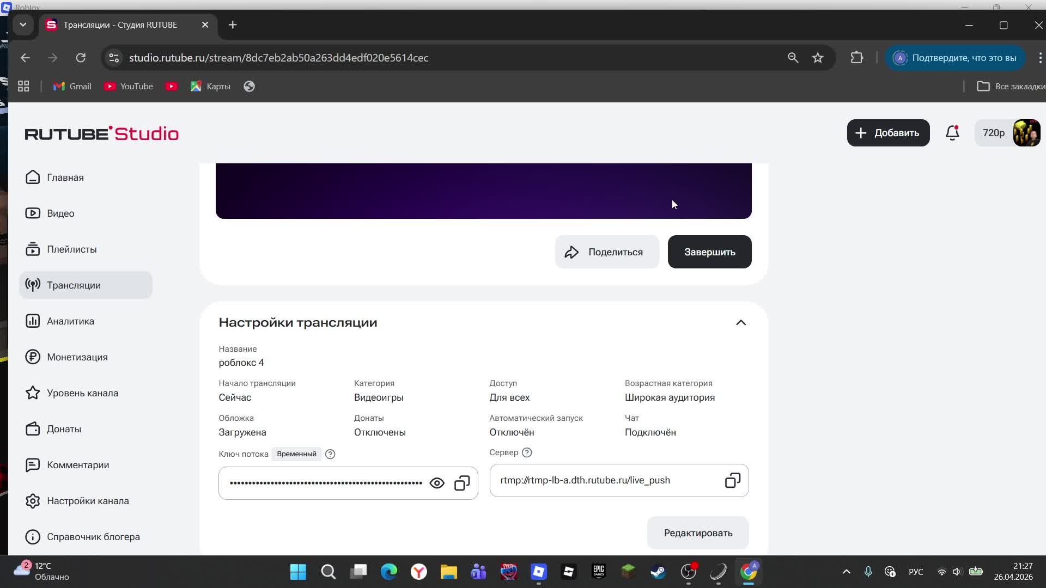The width and height of the screenshot is (1046, 588).
Task: Bookmark page with star icon
Action: pos(817,58)
